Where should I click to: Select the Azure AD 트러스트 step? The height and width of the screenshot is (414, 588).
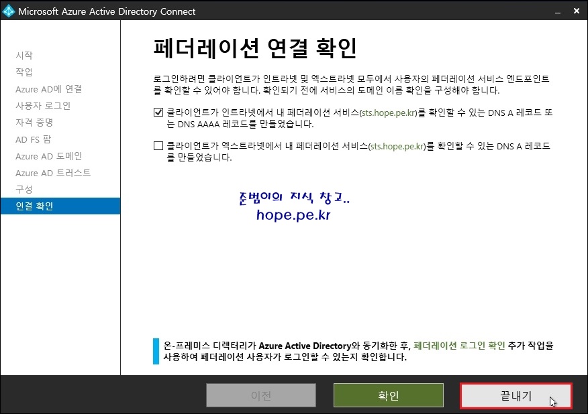coord(53,173)
